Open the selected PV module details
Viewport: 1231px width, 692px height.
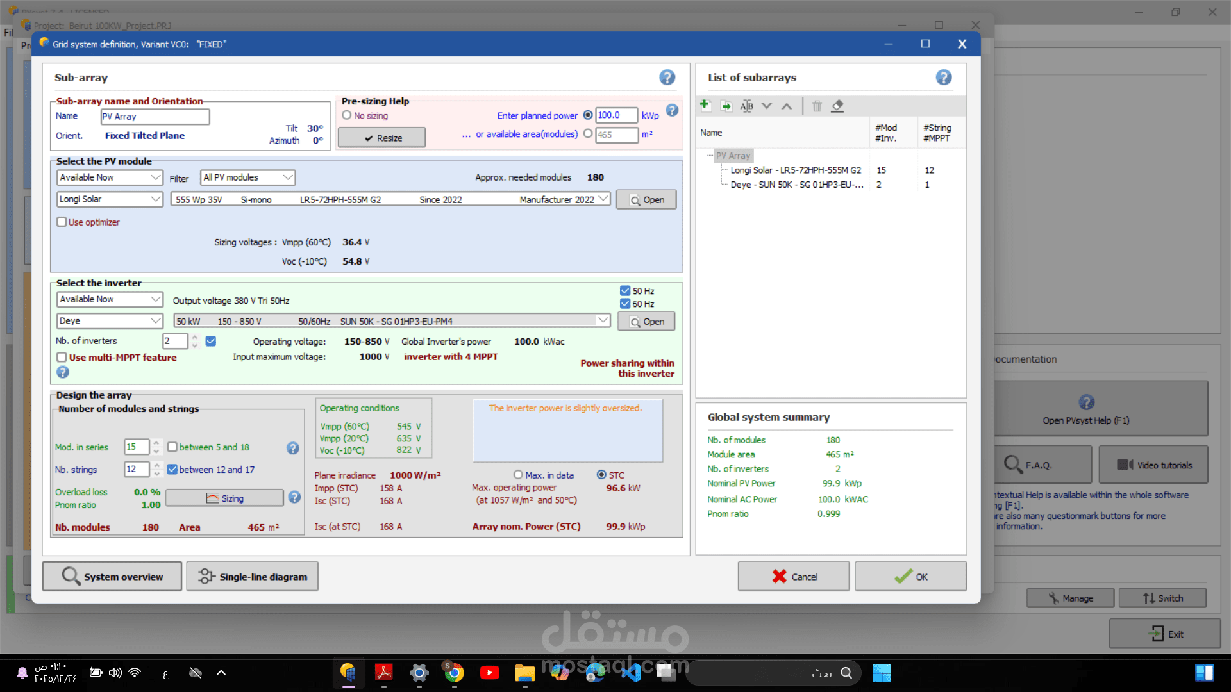pos(646,200)
